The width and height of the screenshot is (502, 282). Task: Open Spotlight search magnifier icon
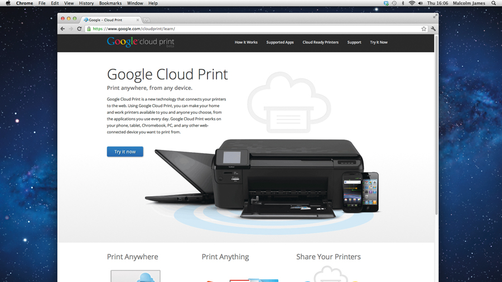(x=494, y=3)
